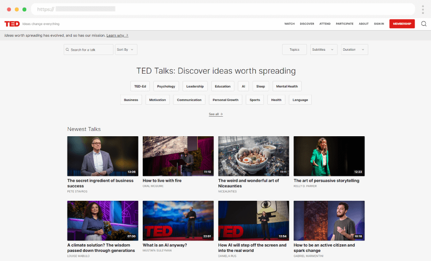431x261 pixels.
Task: Open the Attend menu
Action: click(x=325, y=24)
